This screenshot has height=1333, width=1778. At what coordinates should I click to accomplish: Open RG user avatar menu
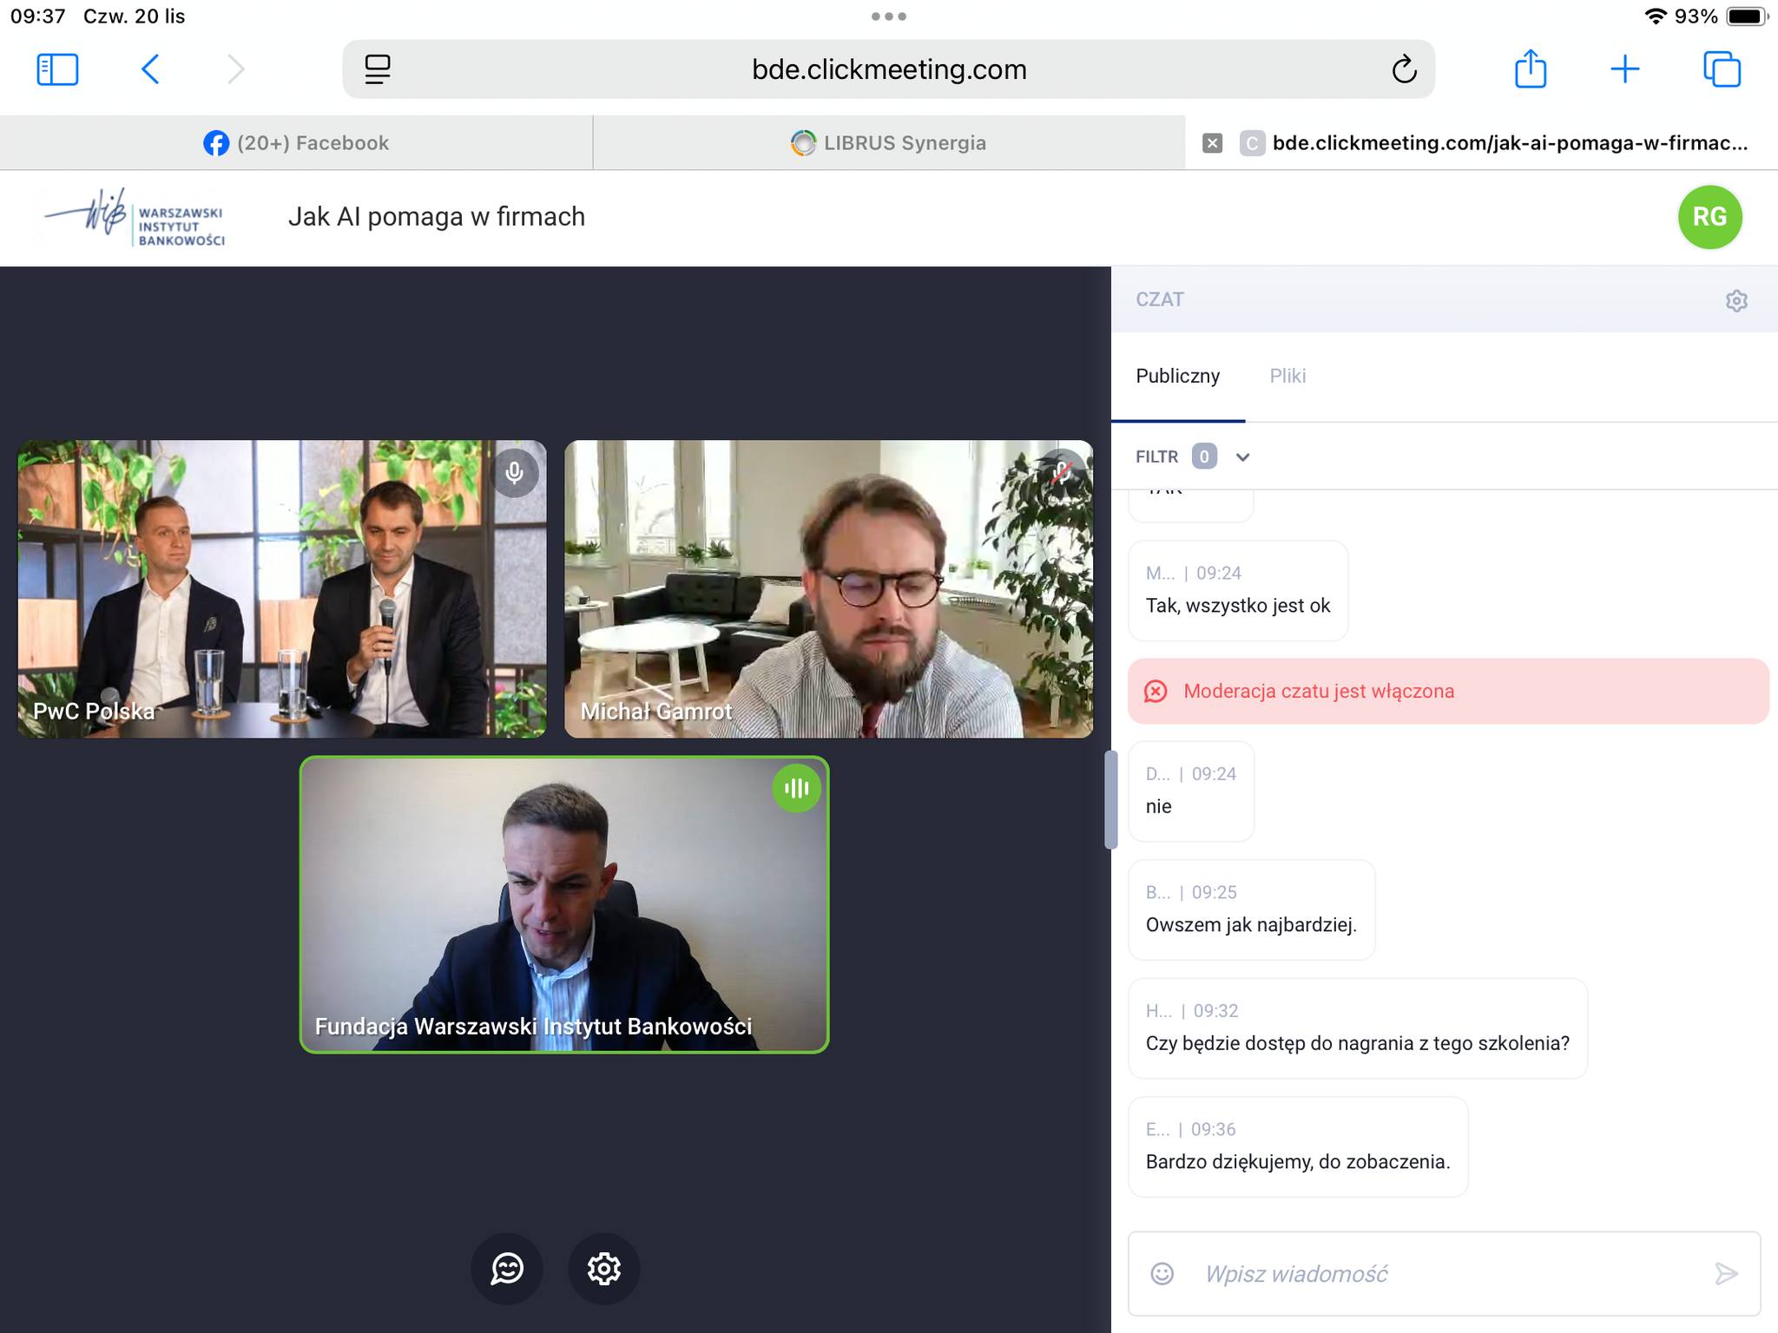[1709, 217]
